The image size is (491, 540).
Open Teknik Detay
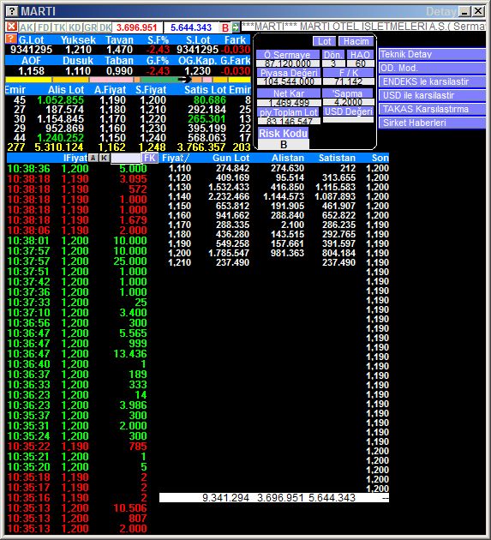point(432,54)
